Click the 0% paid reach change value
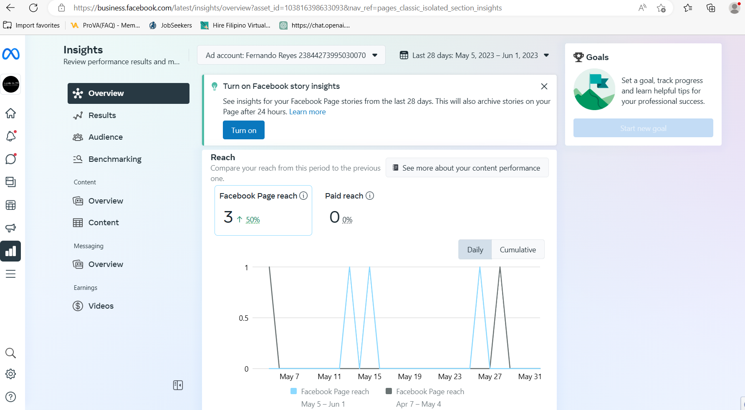 pyautogui.click(x=347, y=220)
